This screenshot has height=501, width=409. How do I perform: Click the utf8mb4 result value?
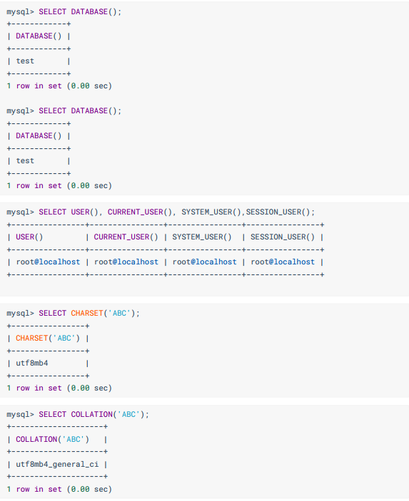tap(32, 363)
